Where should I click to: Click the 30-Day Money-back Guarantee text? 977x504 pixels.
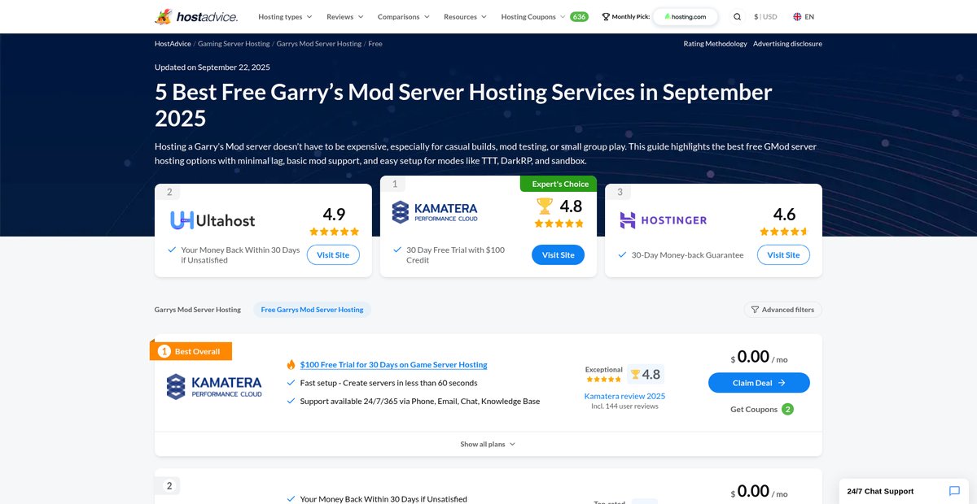click(x=687, y=254)
